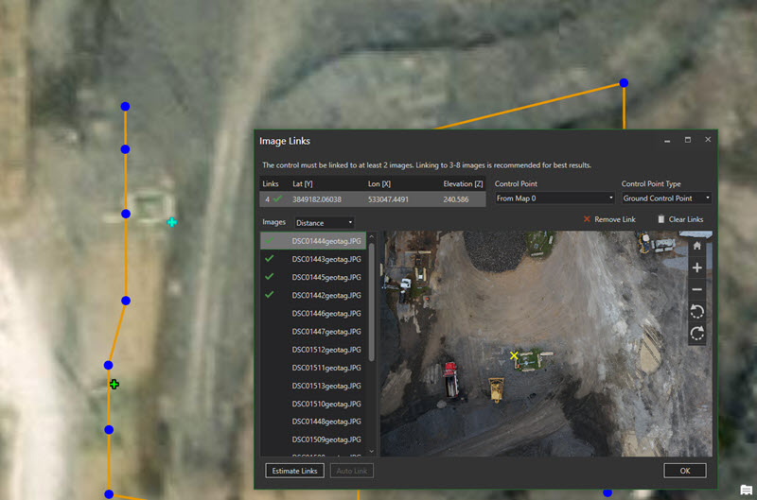This screenshot has height=500, width=757.
Task: Click the aerial image preview in dialog
Action: (x=546, y=344)
